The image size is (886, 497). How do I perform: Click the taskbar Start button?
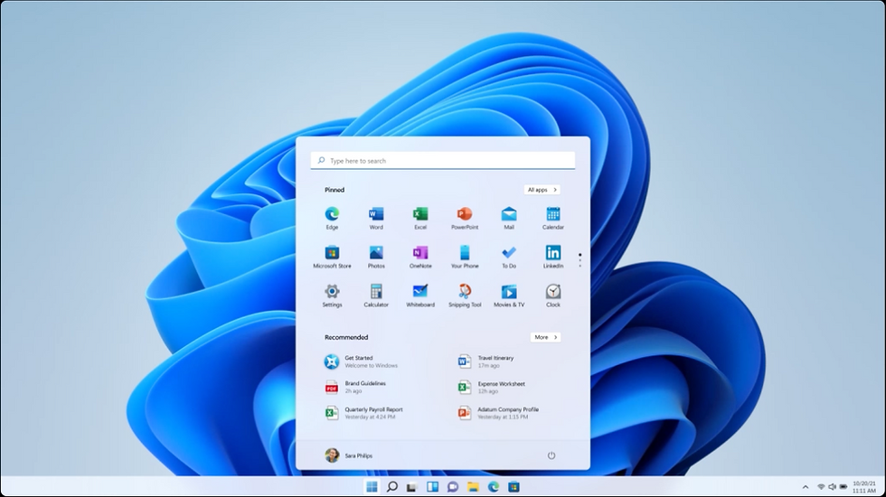click(x=372, y=487)
